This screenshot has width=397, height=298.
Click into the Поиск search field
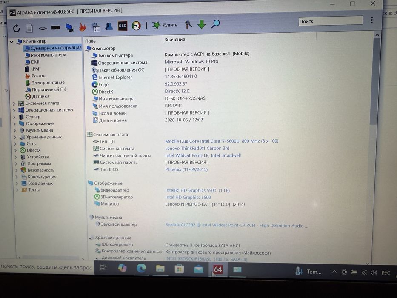click(x=331, y=21)
